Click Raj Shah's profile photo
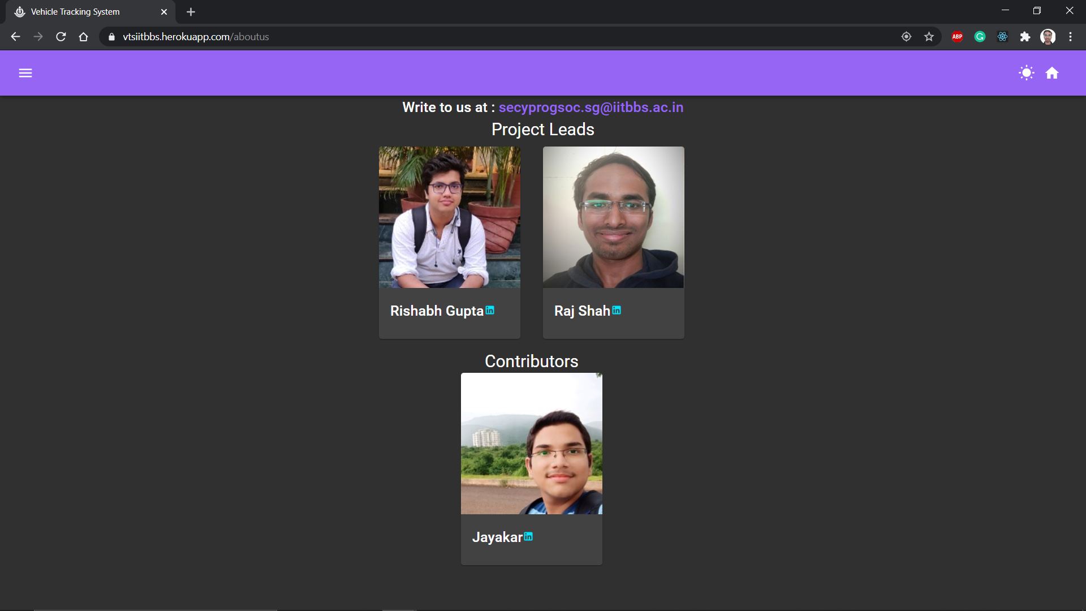 [x=613, y=217]
